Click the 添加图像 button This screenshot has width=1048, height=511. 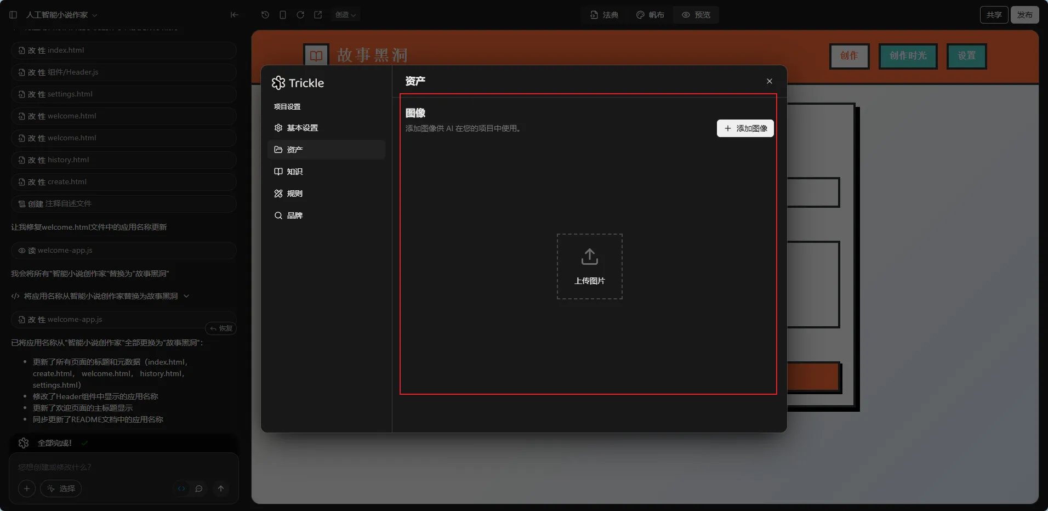click(x=745, y=128)
